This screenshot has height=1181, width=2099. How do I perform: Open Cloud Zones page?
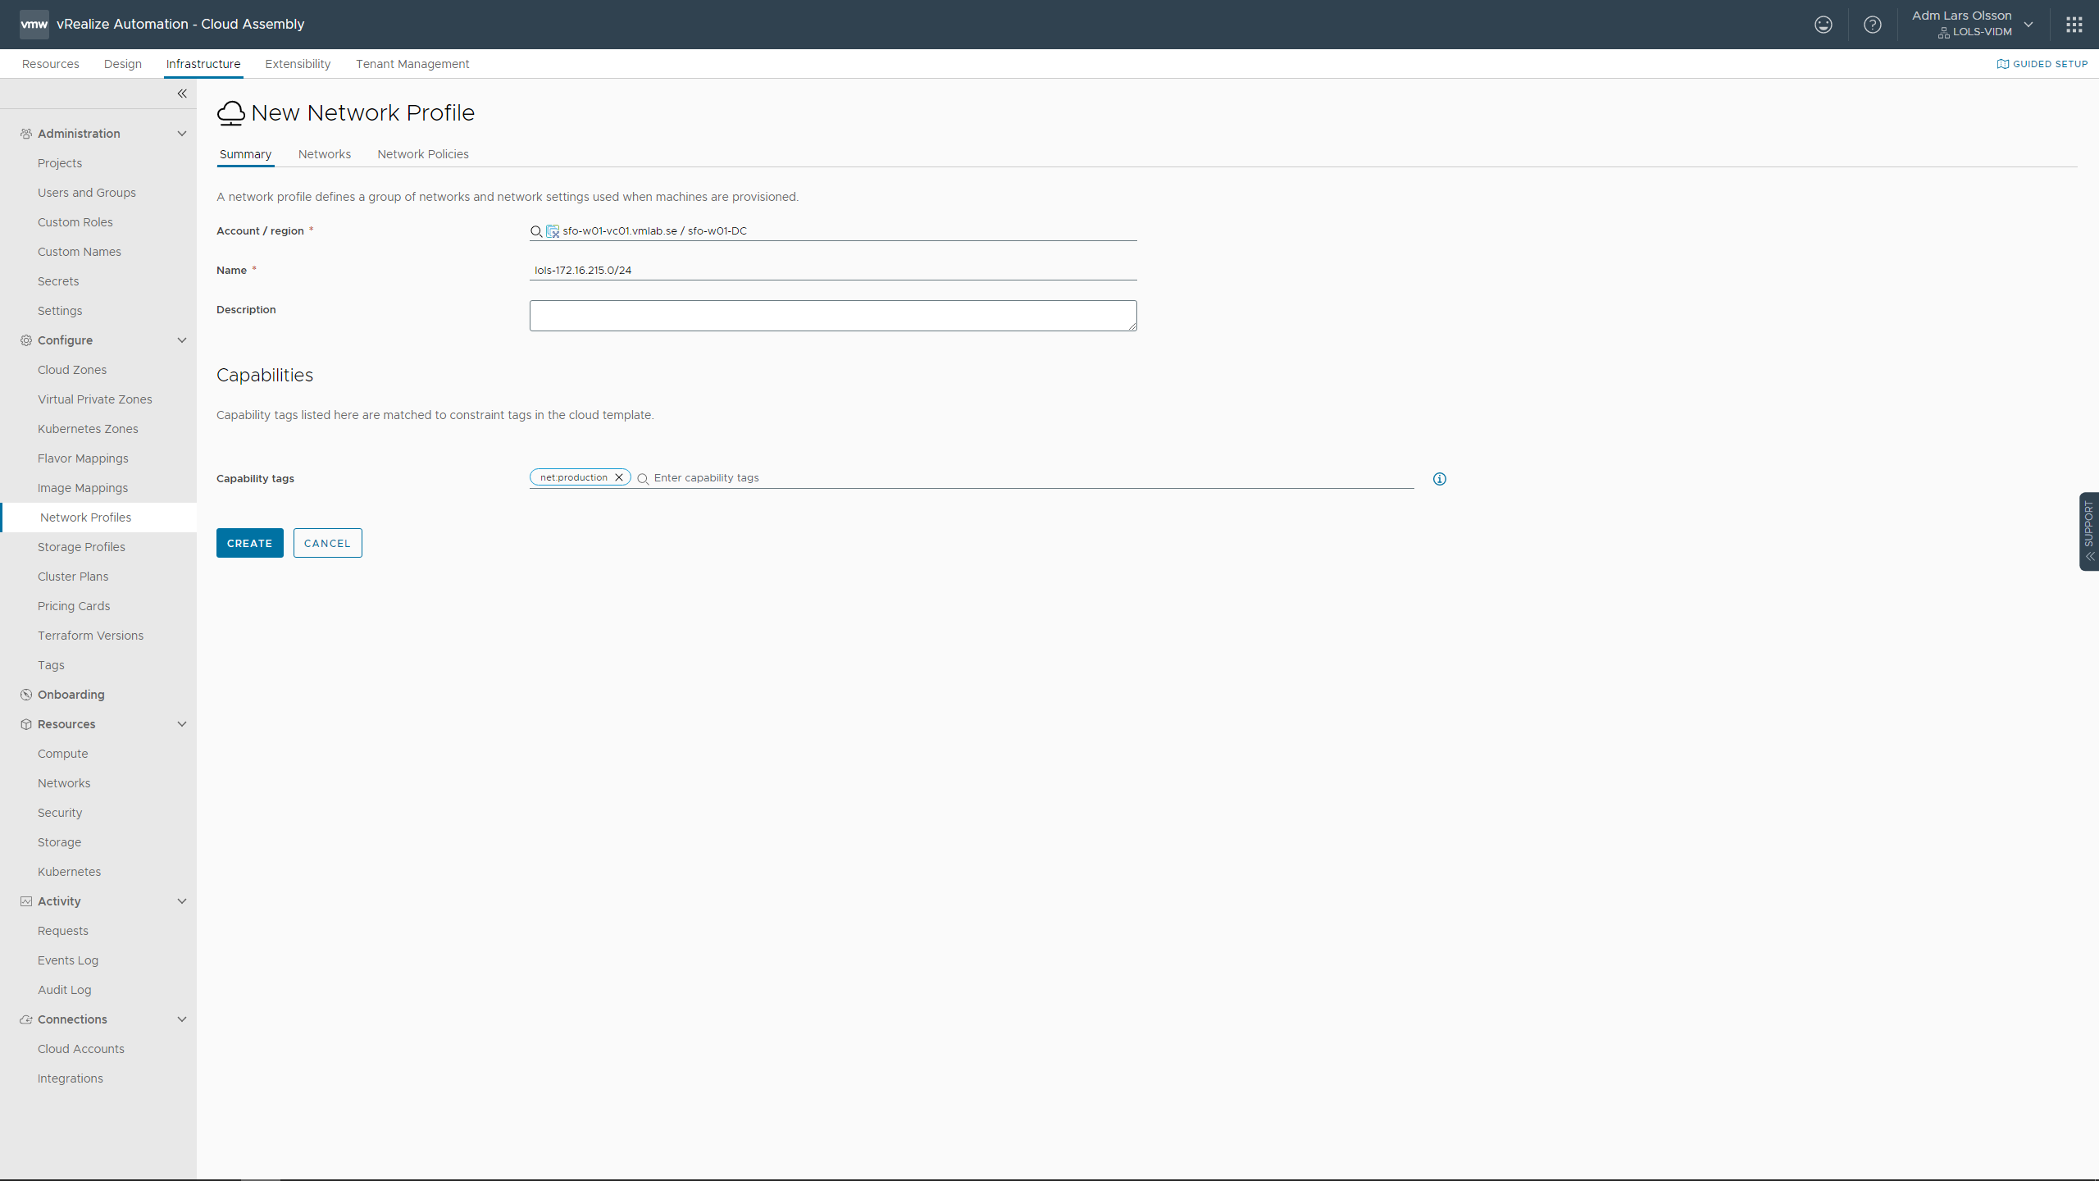pos(72,370)
